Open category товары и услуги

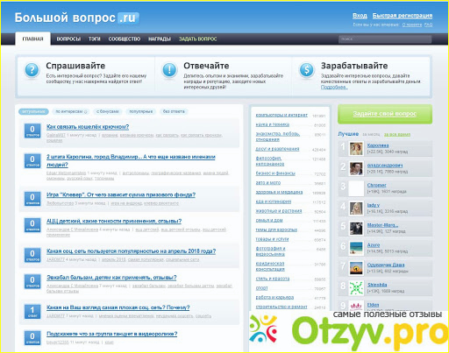[x=272, y=239]
